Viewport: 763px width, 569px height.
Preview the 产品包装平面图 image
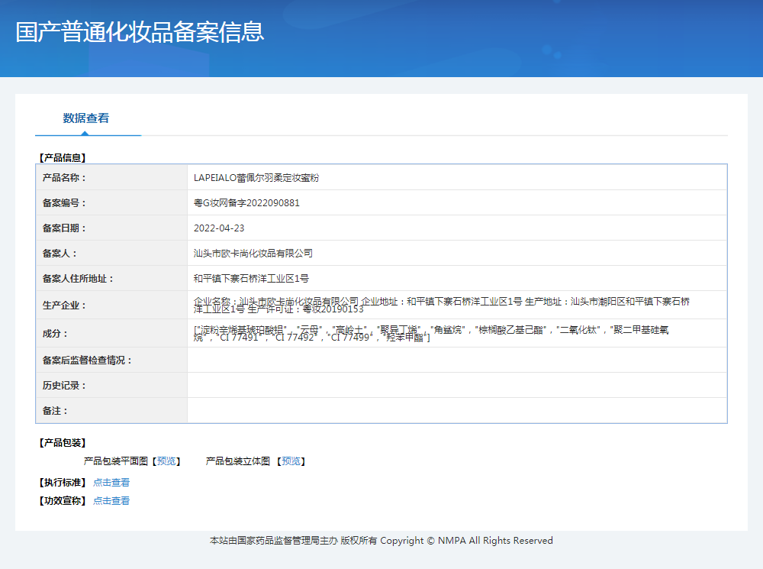pyautogui.click(x=166, y=461)
